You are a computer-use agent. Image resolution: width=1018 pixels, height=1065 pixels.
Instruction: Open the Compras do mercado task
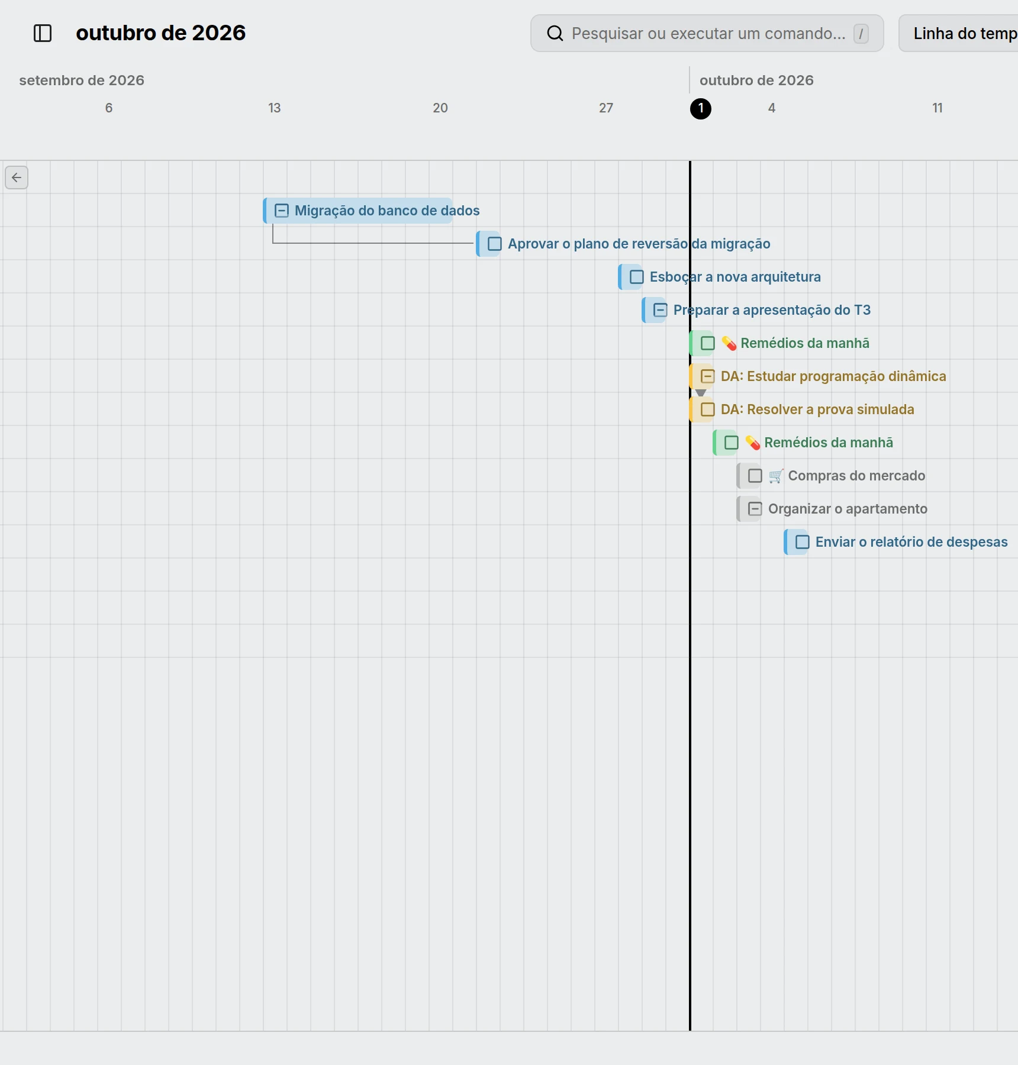pyautogui.click(x=856, y=476)
